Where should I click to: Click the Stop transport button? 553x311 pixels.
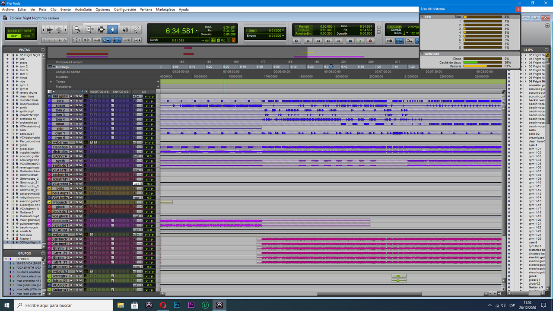pyautogui.click(x=350, y=41)
